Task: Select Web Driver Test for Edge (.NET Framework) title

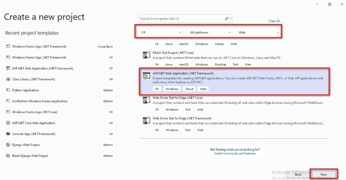Action: [182, 118]
